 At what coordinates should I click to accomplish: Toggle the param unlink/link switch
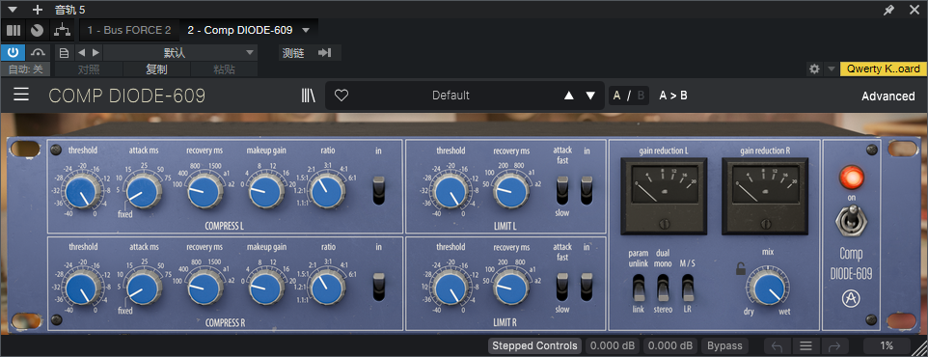point(639,288)
